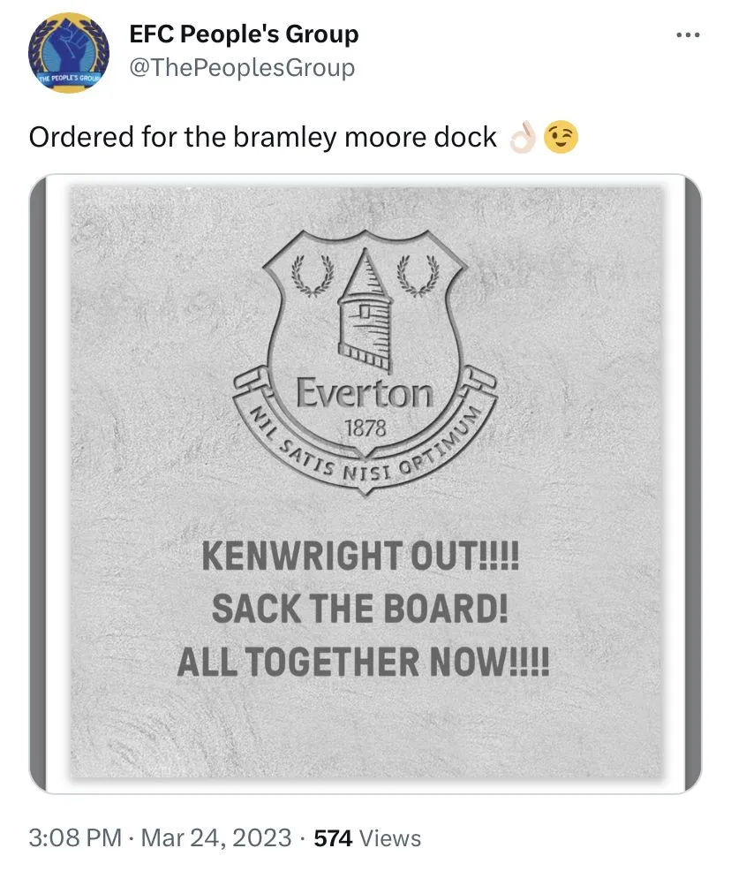Click the OK hand emoji in the tweet
This screenshot has height=871, width=731.
click(523, 138)
